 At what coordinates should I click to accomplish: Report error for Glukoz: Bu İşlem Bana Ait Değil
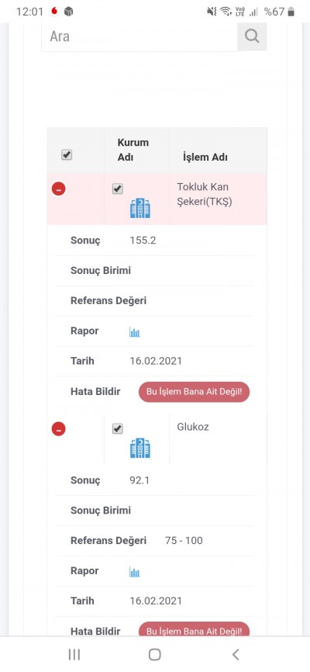click(194, 630)
